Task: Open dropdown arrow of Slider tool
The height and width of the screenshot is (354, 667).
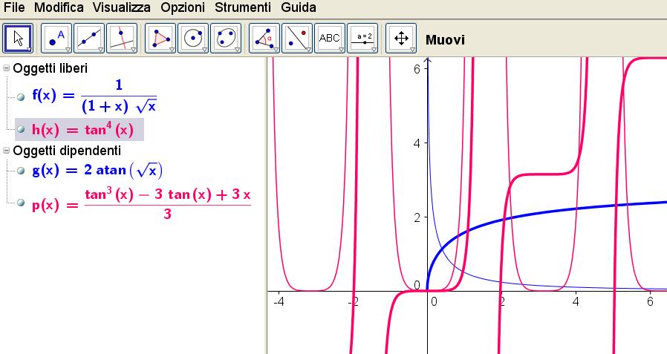Action: pyautogui.click(x=374, y=50)
